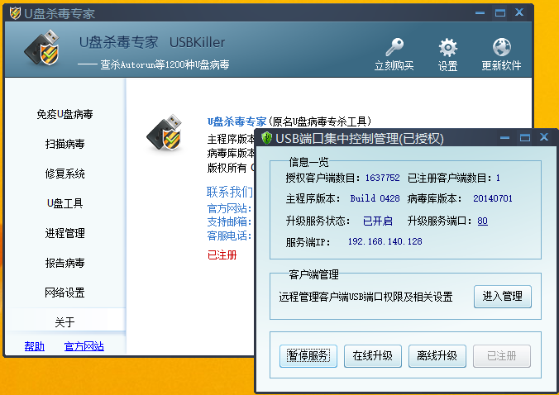This screenshot has width=559, height=395.
Task: Click the USBKiller logo in header
Action: [42, 49]
